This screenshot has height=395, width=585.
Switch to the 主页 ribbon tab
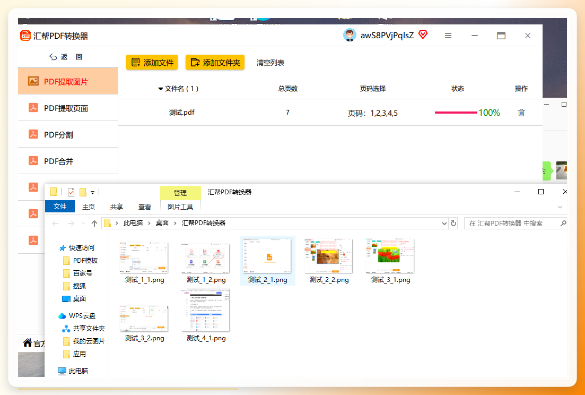click(x=89, y=207)
